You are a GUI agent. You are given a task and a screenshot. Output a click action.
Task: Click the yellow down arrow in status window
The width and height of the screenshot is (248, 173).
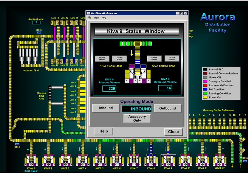[x=131, y=53]
